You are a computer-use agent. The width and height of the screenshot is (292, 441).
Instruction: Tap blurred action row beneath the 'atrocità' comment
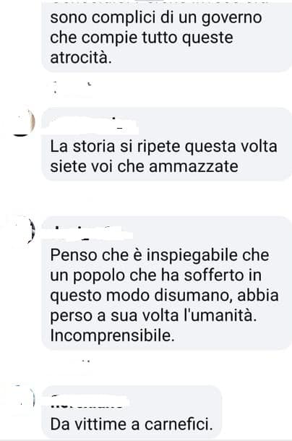click(x=72, y=87)
